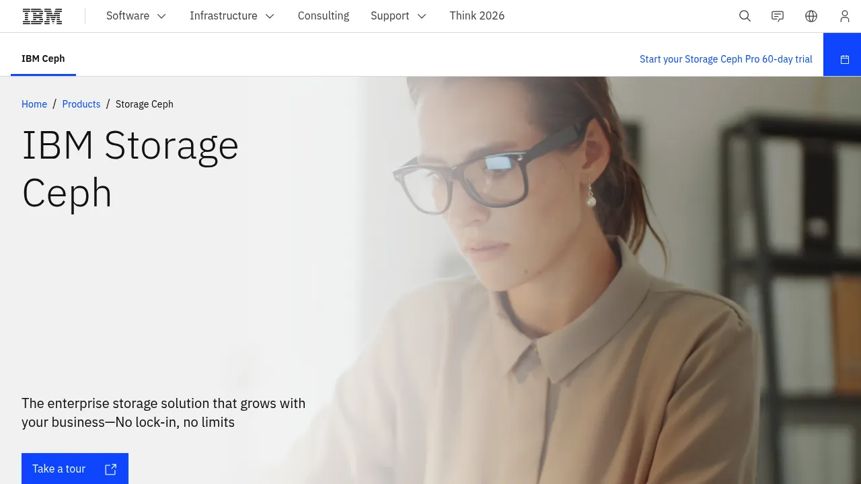
Task: Click Start your Storage Ceph Pro trial link
Action: pyautogui.click(x=726, y=59)
